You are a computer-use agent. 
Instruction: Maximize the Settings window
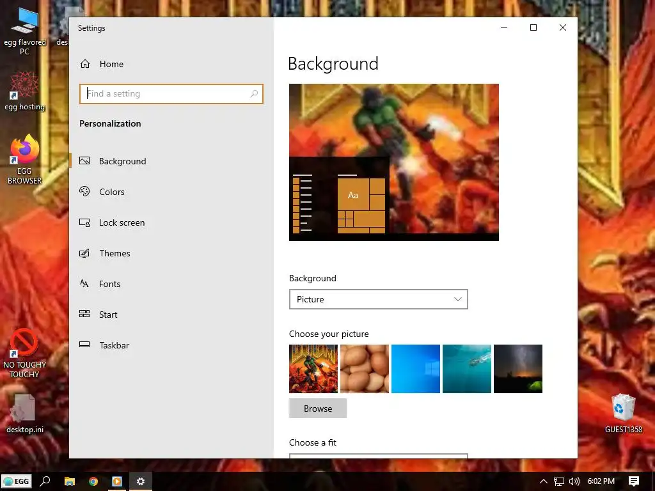pos(533,27)
